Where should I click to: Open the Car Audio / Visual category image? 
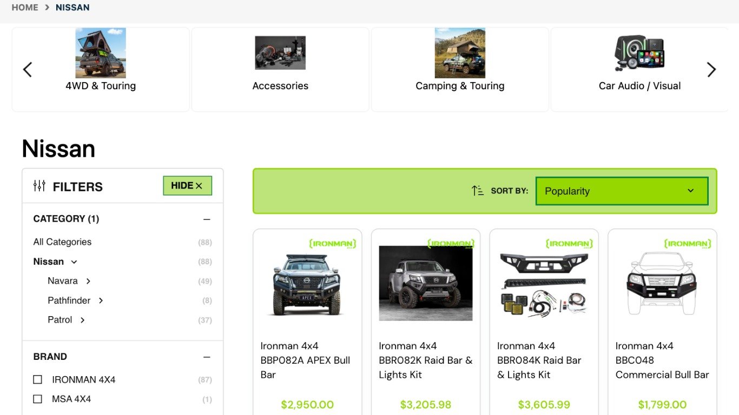639,53
